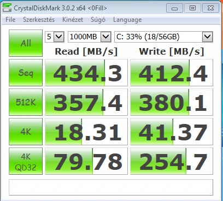This screenshot has width=223, height=201.
Task: Click the 4K QD32 write result 254.7
Action: 172,161
